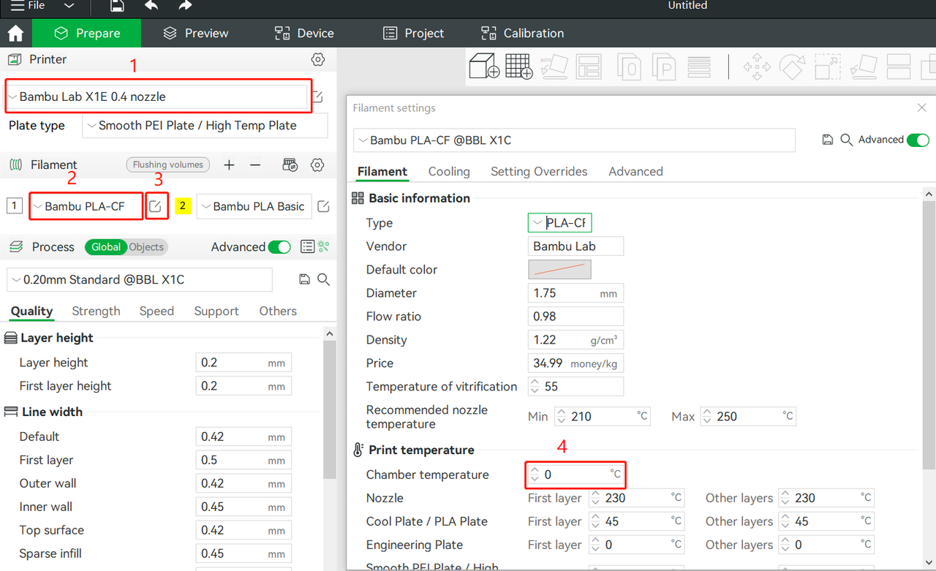Click the Flushing volumes button
The image size is (936, 571).
click(x=168, y=165)
